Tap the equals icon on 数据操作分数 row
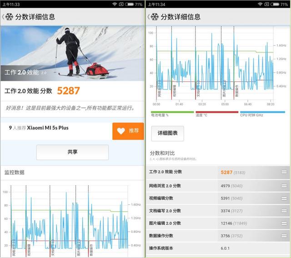 [x=284, y=236]
